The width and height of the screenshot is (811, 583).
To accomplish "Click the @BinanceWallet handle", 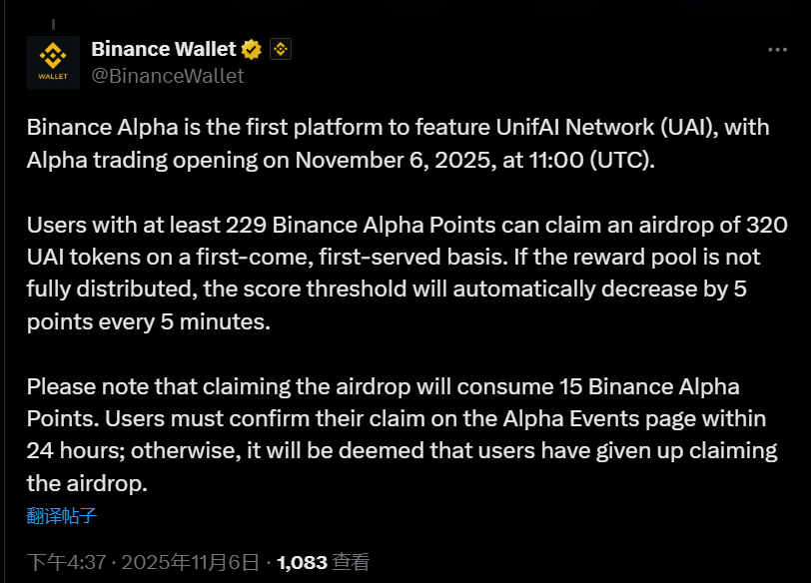I will 167,75.
